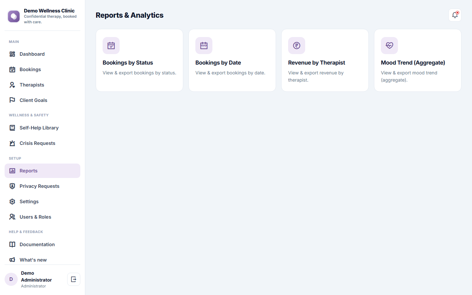Open the Revenue by Therapist report title
The height and width of the screenshot is (295, 472).
(317, 63)
